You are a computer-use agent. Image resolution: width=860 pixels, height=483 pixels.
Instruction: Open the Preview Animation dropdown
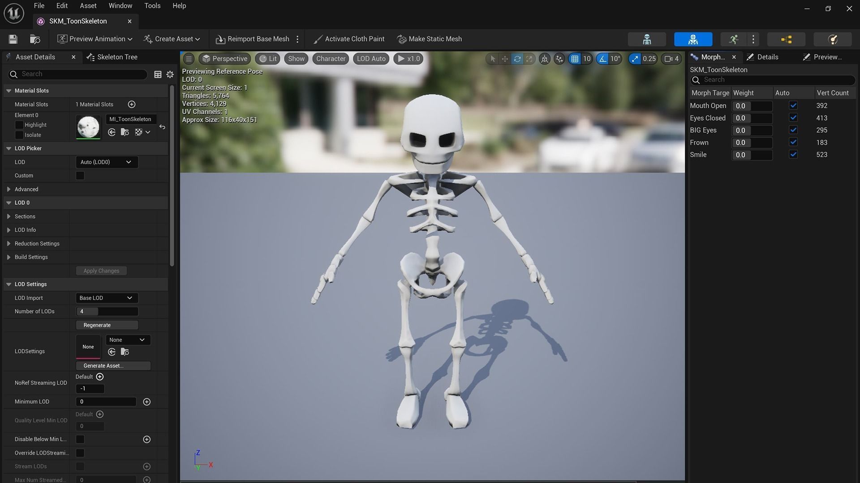point(95,39)
